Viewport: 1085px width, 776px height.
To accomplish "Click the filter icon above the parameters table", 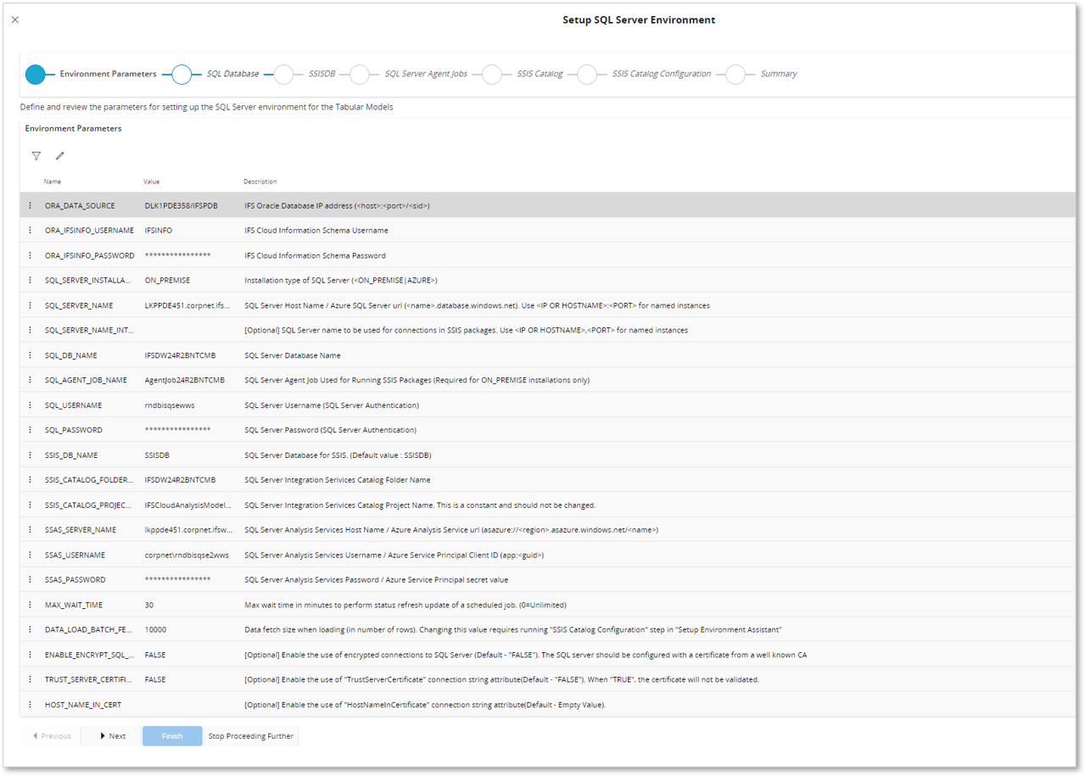I will (x=36, y=155).
